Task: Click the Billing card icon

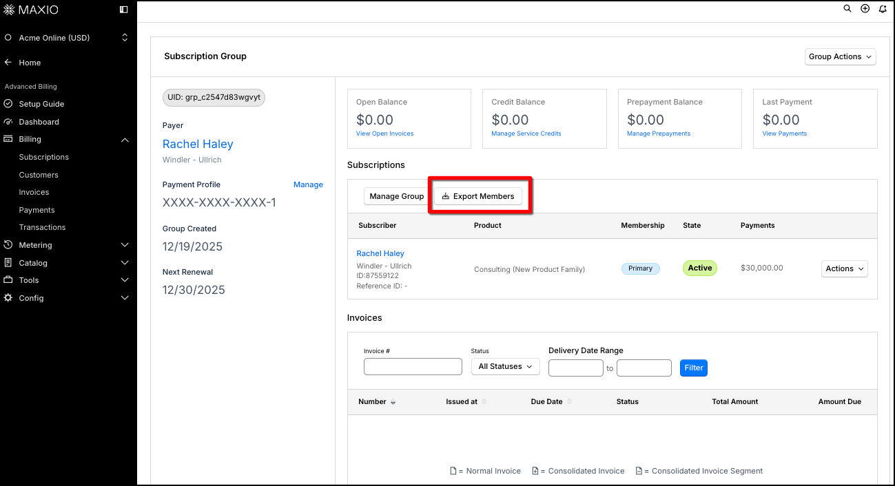Action: [8, 139]
